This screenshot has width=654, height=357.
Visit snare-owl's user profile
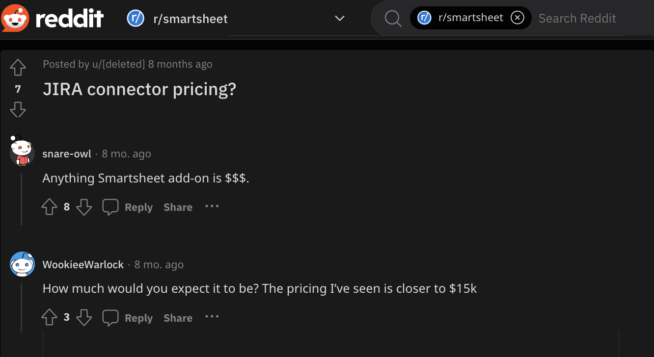pos(67,153)
